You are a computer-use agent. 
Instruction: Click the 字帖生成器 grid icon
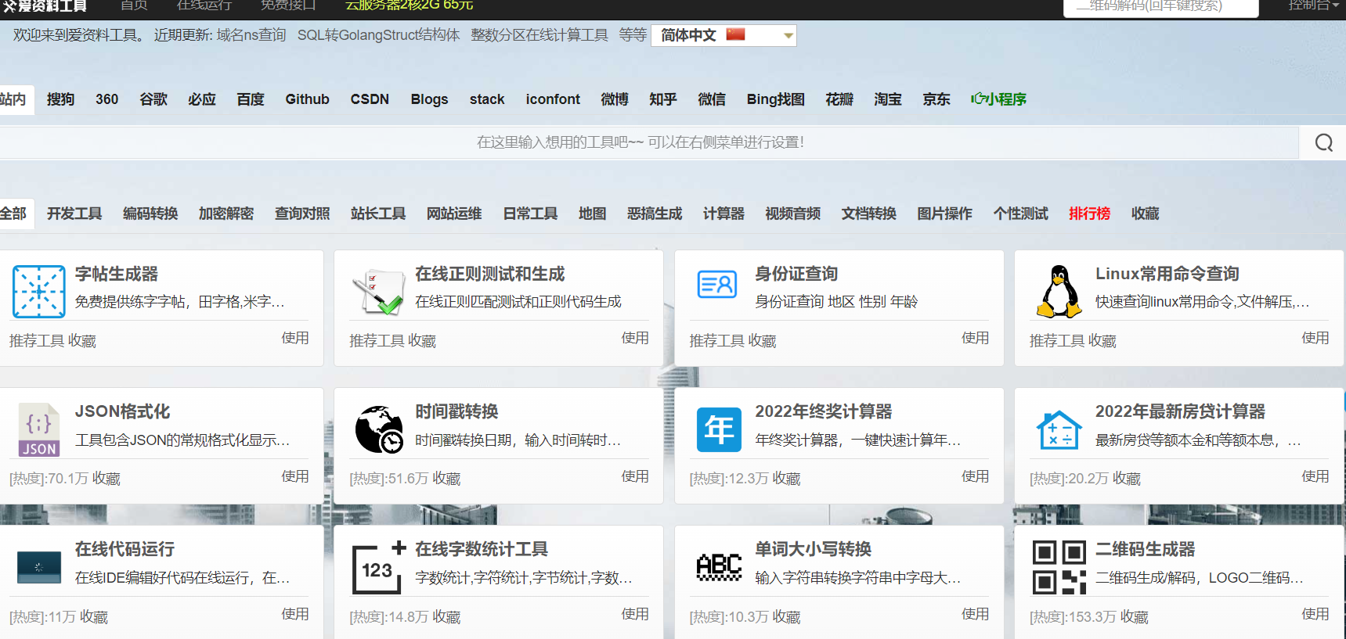(x=38, y=292)
